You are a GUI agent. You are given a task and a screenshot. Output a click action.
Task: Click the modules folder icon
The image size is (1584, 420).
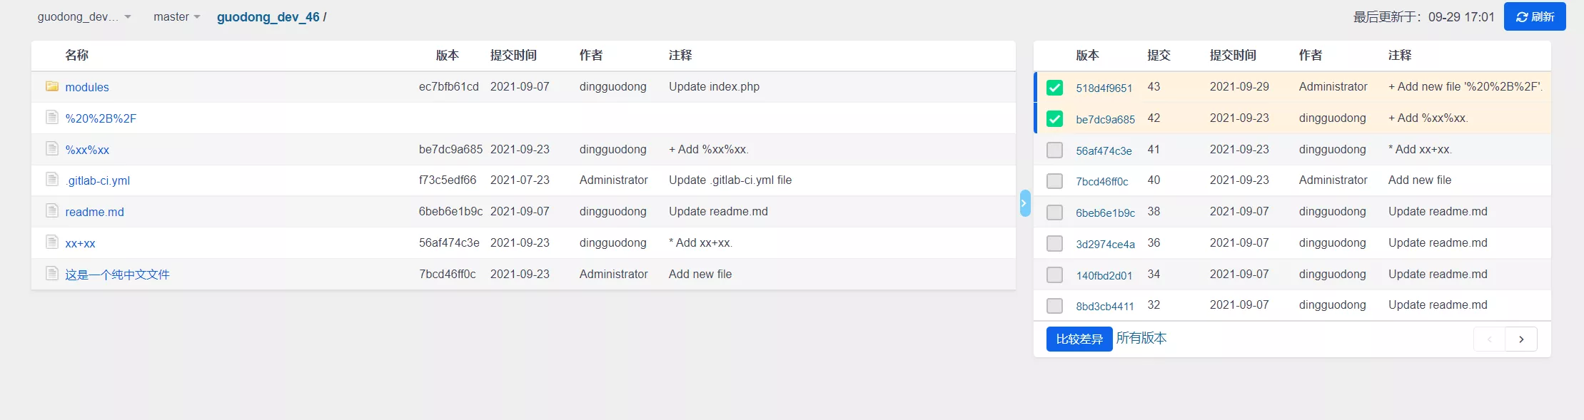pyautogui.click(x=52, y=86)
